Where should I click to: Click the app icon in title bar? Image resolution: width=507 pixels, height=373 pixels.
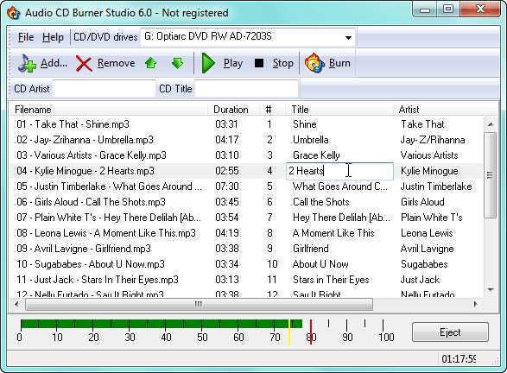[x=14, y=13]
